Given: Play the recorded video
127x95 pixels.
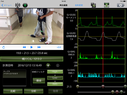Looking at the screenshot, I should [32, 47].
